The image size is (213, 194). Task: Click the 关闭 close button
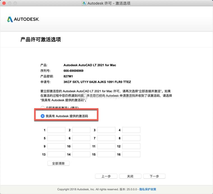click(130, 176)
